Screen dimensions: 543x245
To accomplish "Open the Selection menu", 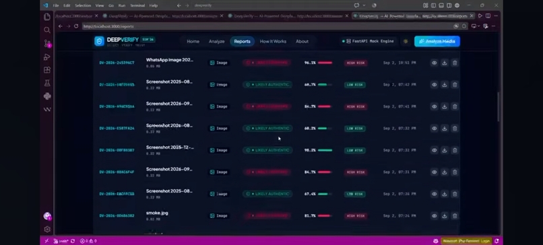I will pyautogui.click(x=82, y=5).
